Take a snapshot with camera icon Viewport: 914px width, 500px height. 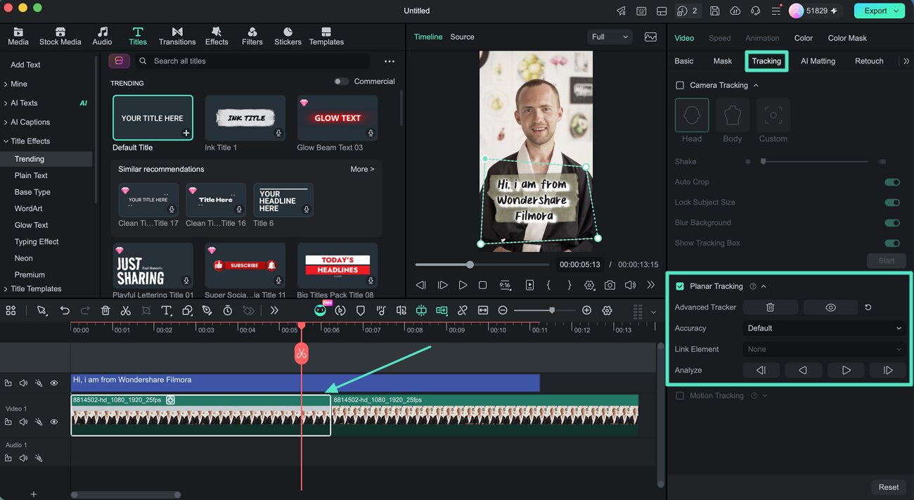(610, 285)
